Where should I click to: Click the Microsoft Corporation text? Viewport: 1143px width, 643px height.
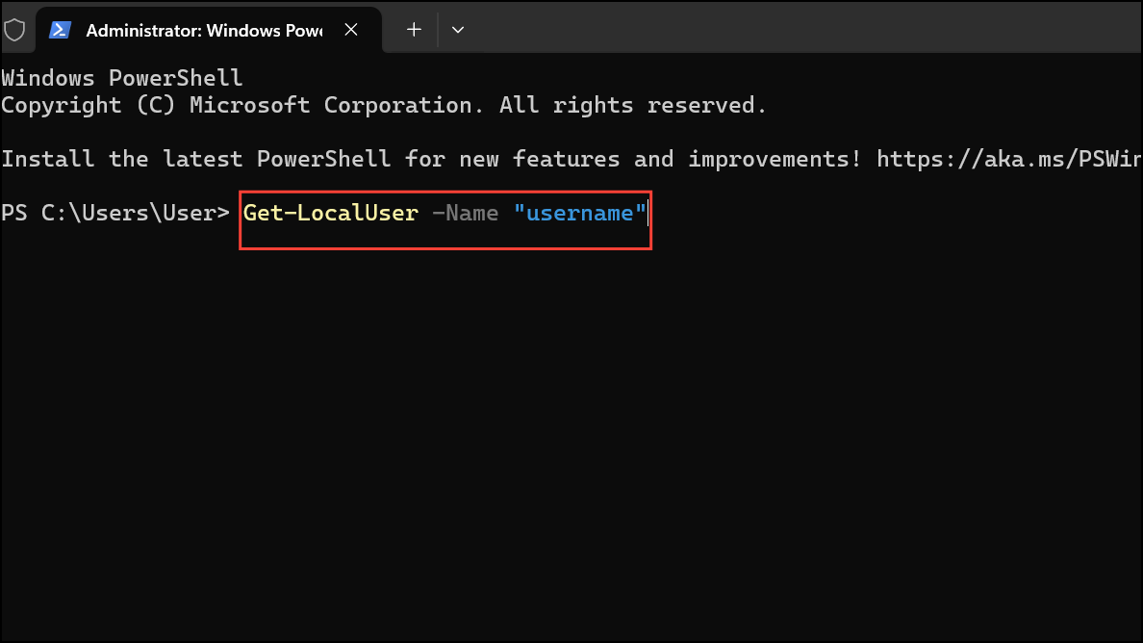pyautogui.click(x=330, y=105)
